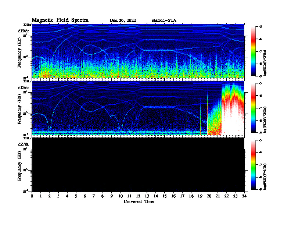The width and height of the screenshot is (291, 225).
Task: Click hour 15 on the Universal Time axis
Action: pyautogui.click(x=165, y=196)
